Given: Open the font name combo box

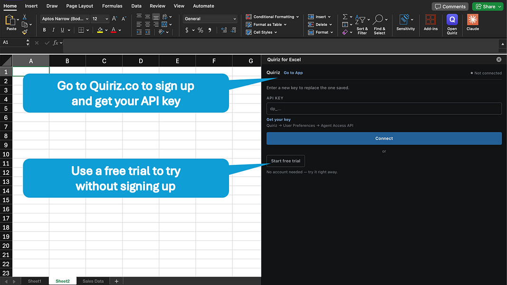Looking at the screenshot, I should 65,19.
